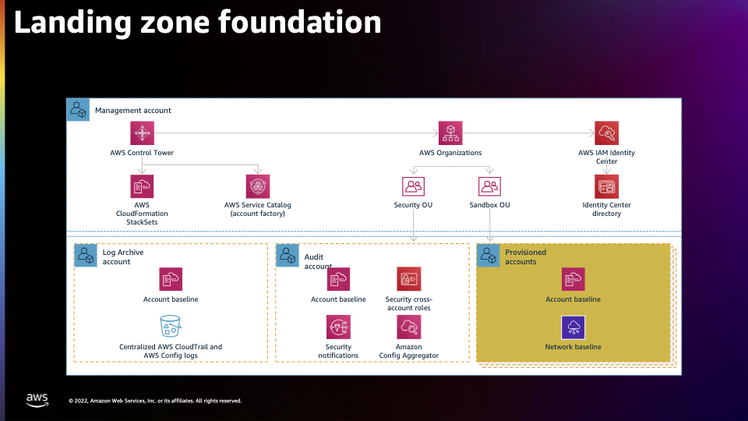This screenshot has height=421, width=748.
Task: Select the AWS CloudFormation StackSets icon
Action: tap(142, 186)
